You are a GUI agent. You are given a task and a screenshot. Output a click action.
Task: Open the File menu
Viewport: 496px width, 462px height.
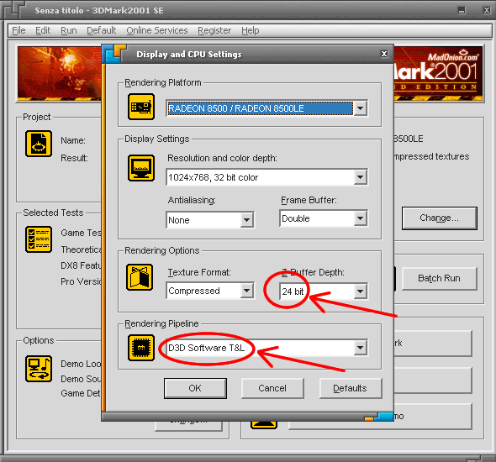[18, 30]
